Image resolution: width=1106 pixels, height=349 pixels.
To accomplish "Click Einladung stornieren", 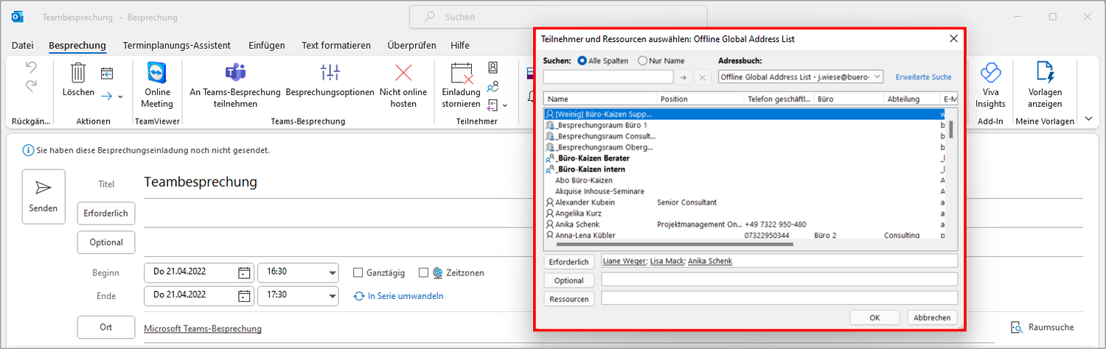I will coord(462,85).
